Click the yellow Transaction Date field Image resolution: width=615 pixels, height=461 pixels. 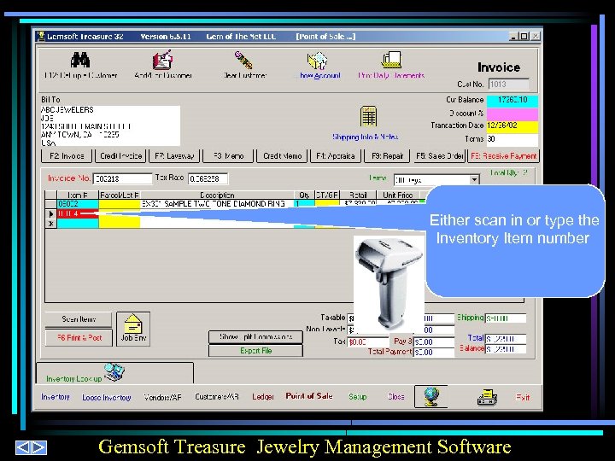pos(512,126)
